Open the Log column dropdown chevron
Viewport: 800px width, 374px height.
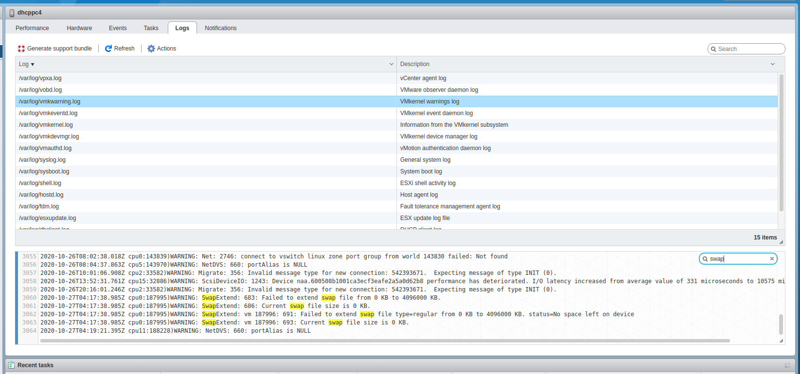tap(391, 64)
